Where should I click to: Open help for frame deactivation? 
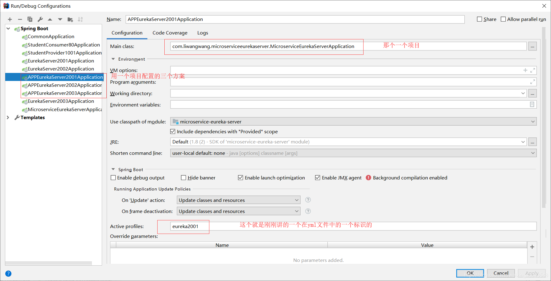click(x=308, y=211)
